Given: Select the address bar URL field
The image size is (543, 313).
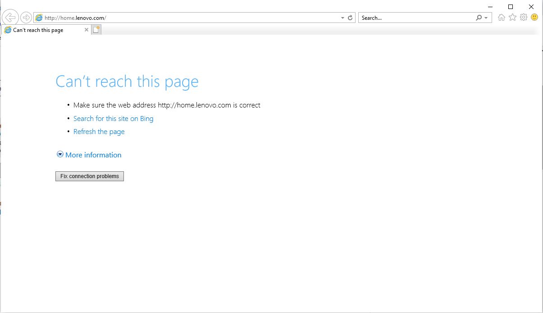Looking at the screenshot, I should [x=191, y=18].
